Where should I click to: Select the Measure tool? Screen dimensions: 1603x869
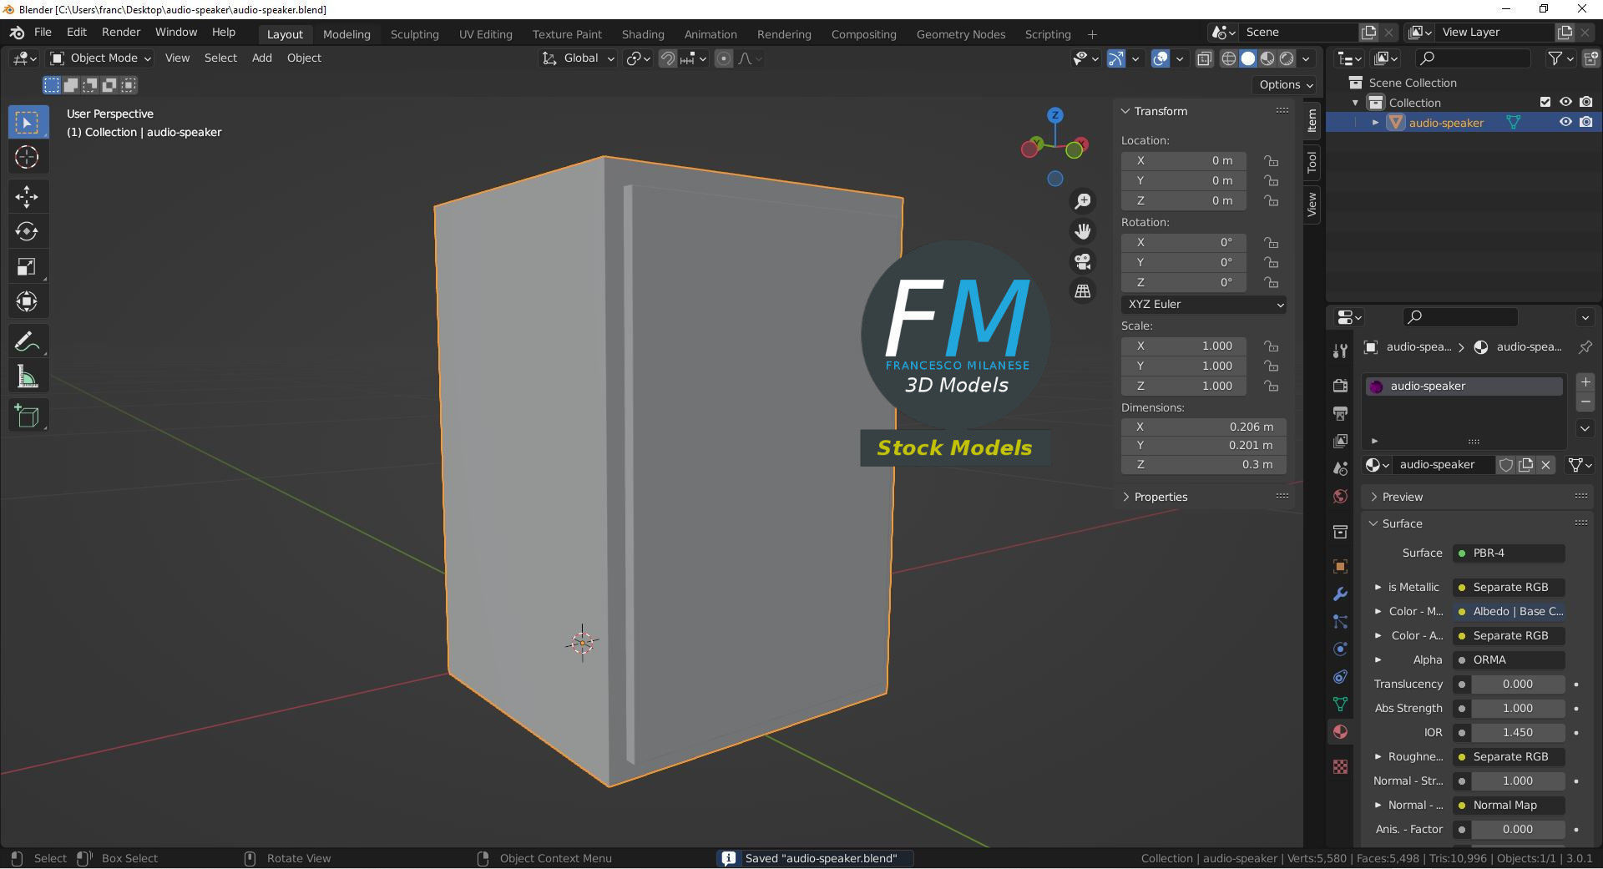[x=28, y=376]
